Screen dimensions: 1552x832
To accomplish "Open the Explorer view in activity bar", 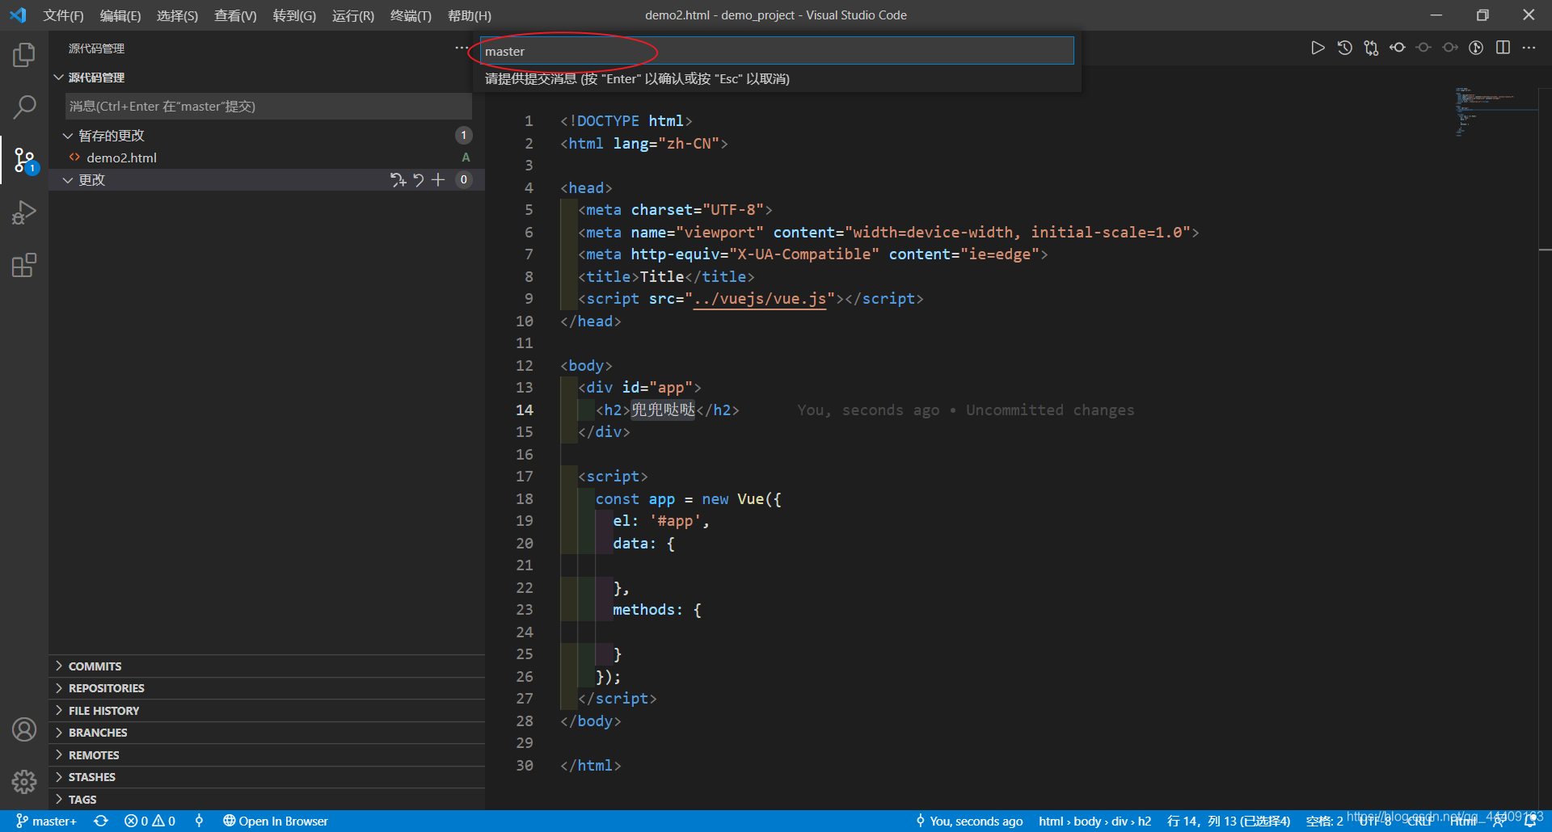I will pos(24,55).
